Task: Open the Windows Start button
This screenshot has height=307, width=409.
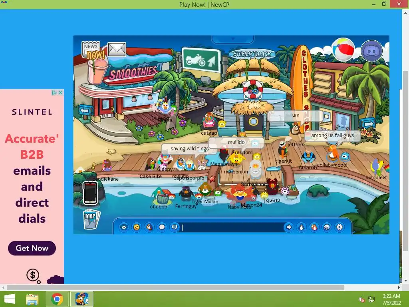Action: point(10,299)
